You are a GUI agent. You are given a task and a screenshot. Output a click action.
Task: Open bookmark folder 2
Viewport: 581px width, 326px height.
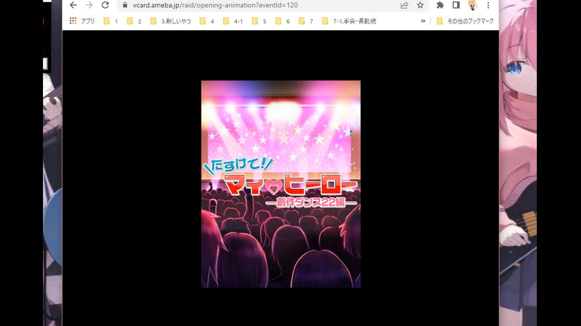coord(134,21)
